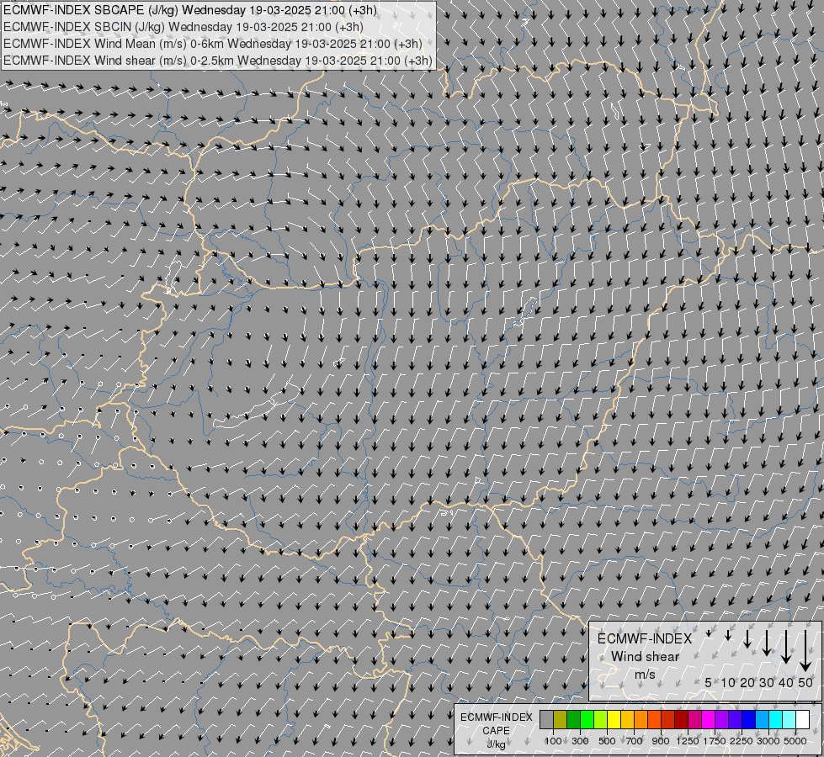The width and height of the screenshot is (824, 757).
Task: Click the '100' CAPE scale label
Action: click(x=553, y=741)
